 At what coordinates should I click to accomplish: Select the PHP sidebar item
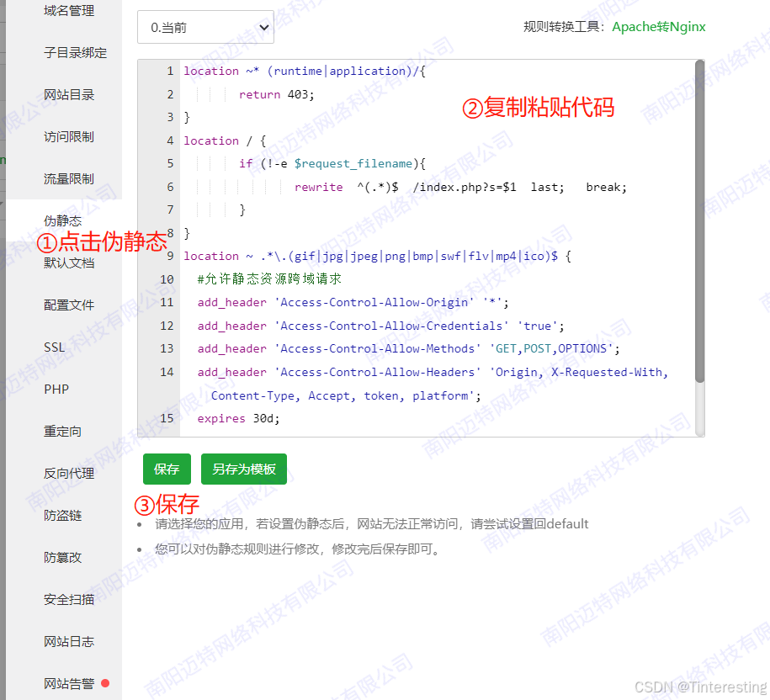(56, 390)
